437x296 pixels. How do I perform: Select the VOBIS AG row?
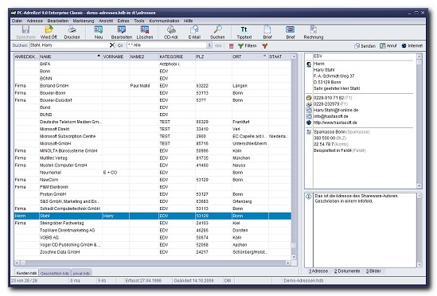coord(153,238)
